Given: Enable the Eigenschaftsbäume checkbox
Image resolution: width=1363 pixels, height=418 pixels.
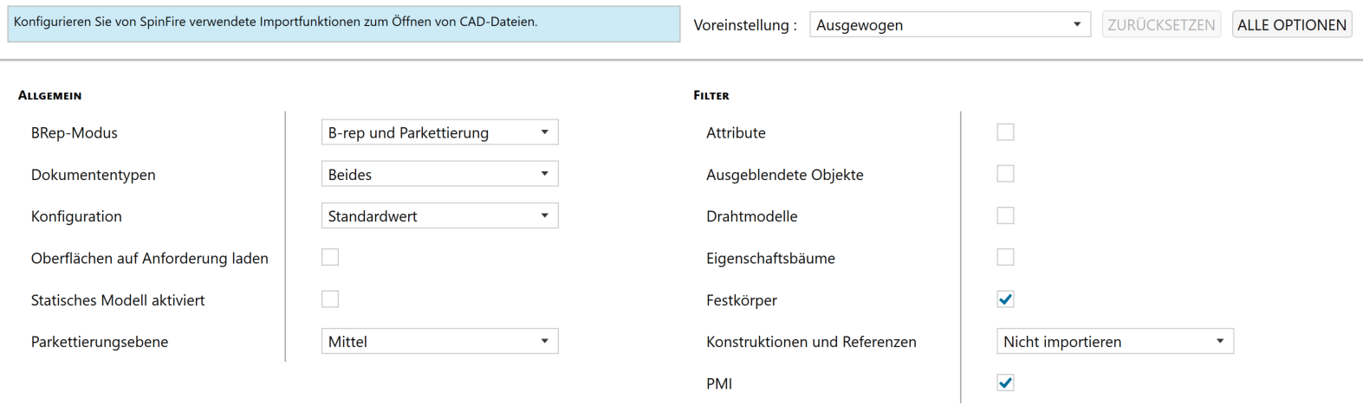Looking at the screenshot, I should coord(1005,257).
